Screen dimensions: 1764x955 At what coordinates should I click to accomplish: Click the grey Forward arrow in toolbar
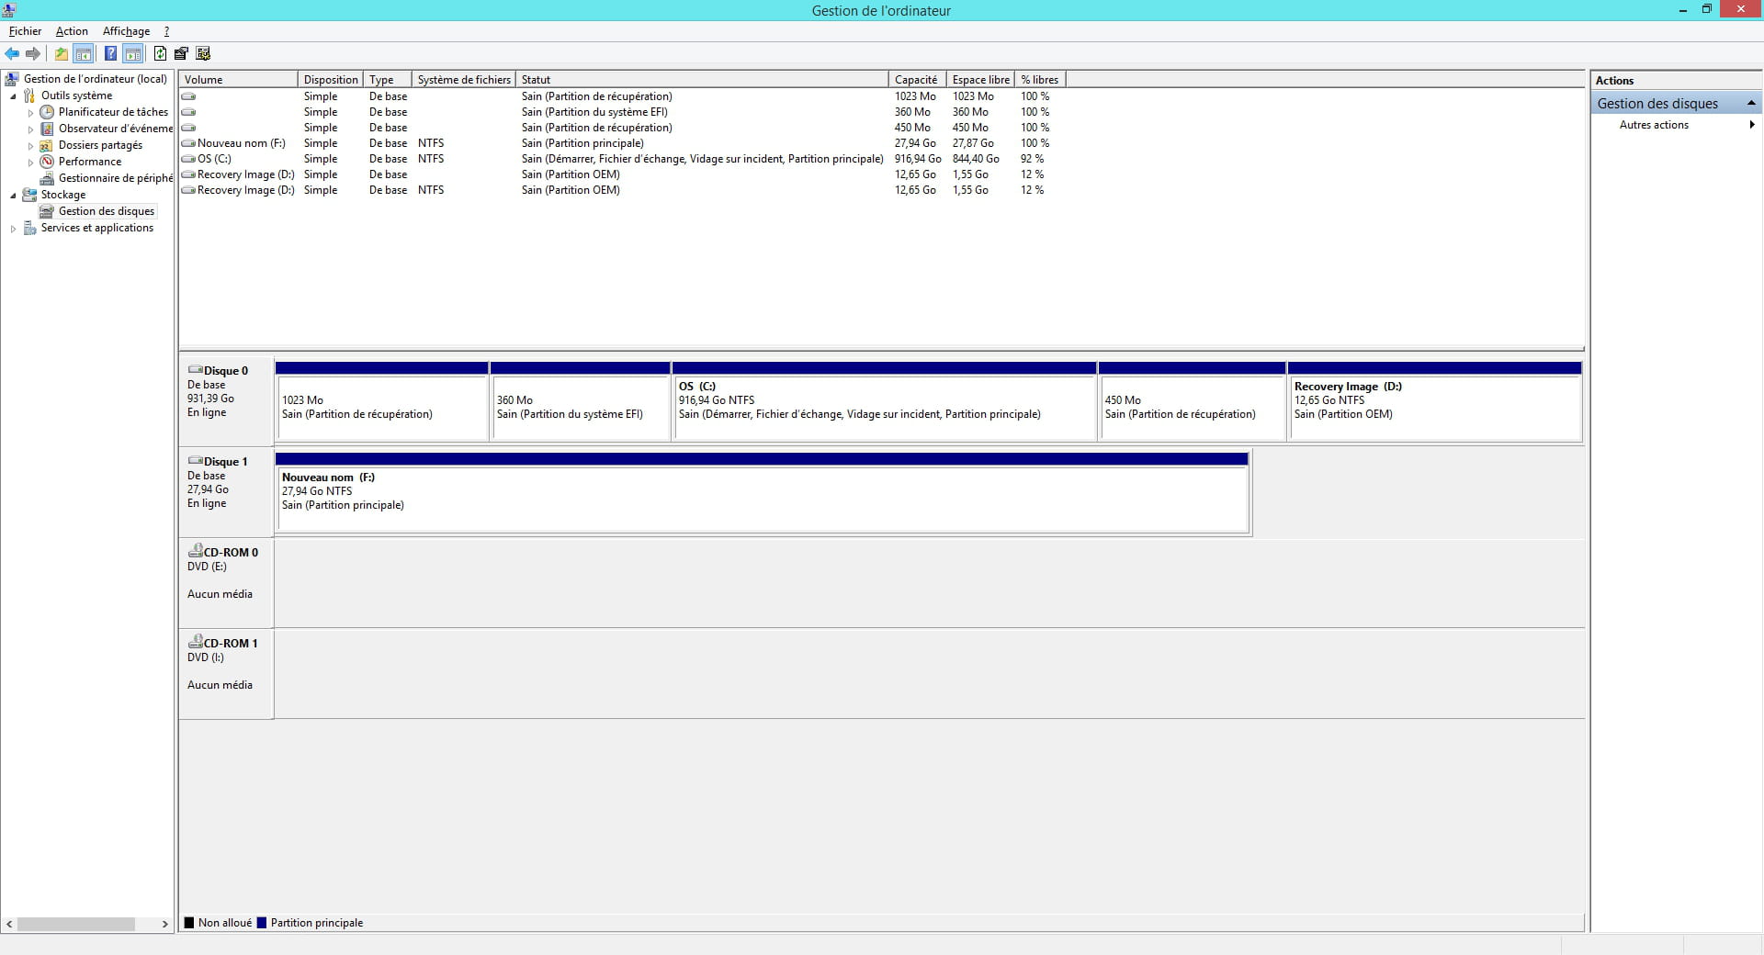(x=33, y=53)
